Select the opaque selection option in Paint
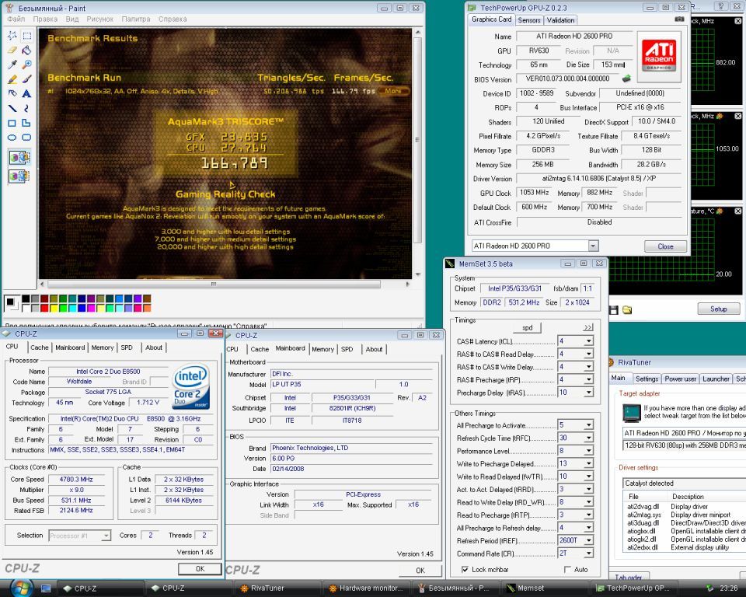746x597 pixels. 19,157
